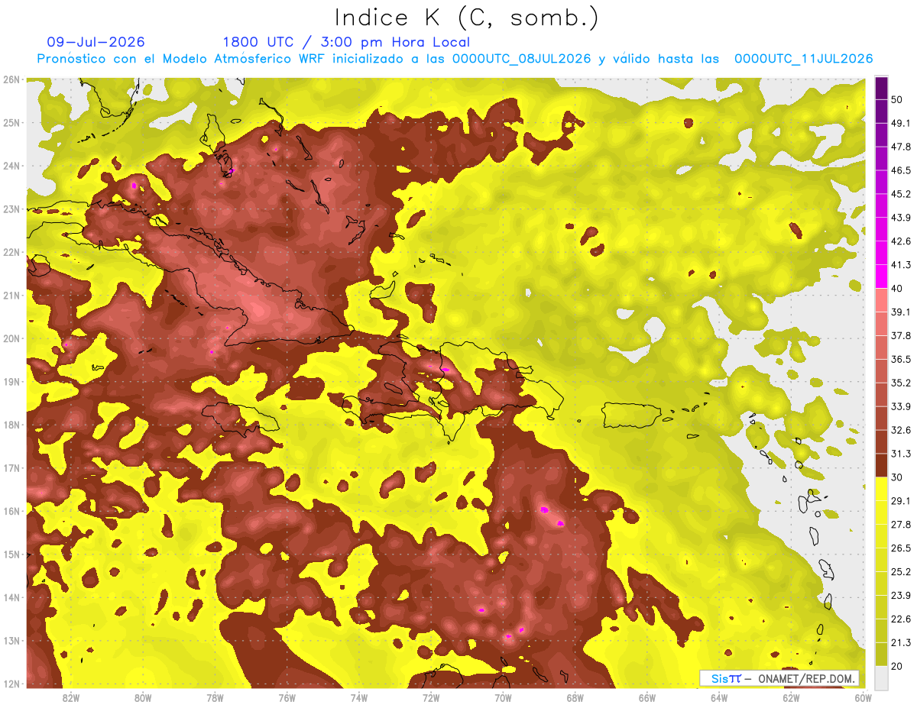Screen dimensions: 917x708
Task: Click legend value '32.6'
Action: tap(901, 430)
